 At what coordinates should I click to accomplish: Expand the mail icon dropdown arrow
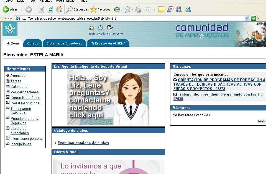132,9
